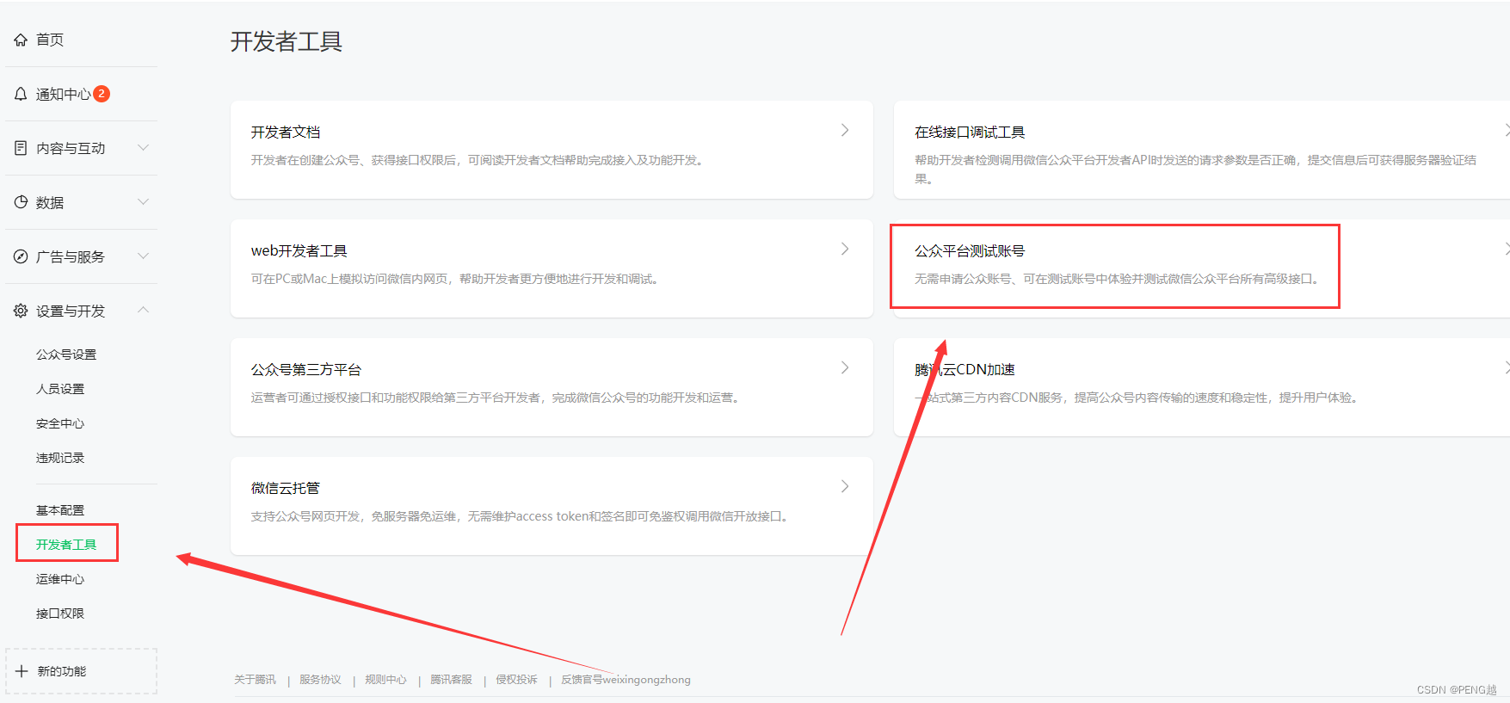Select 基本配置 in the submenu
The width and height of the screenshot is (1510, 703).
click(x=60, y=510)
